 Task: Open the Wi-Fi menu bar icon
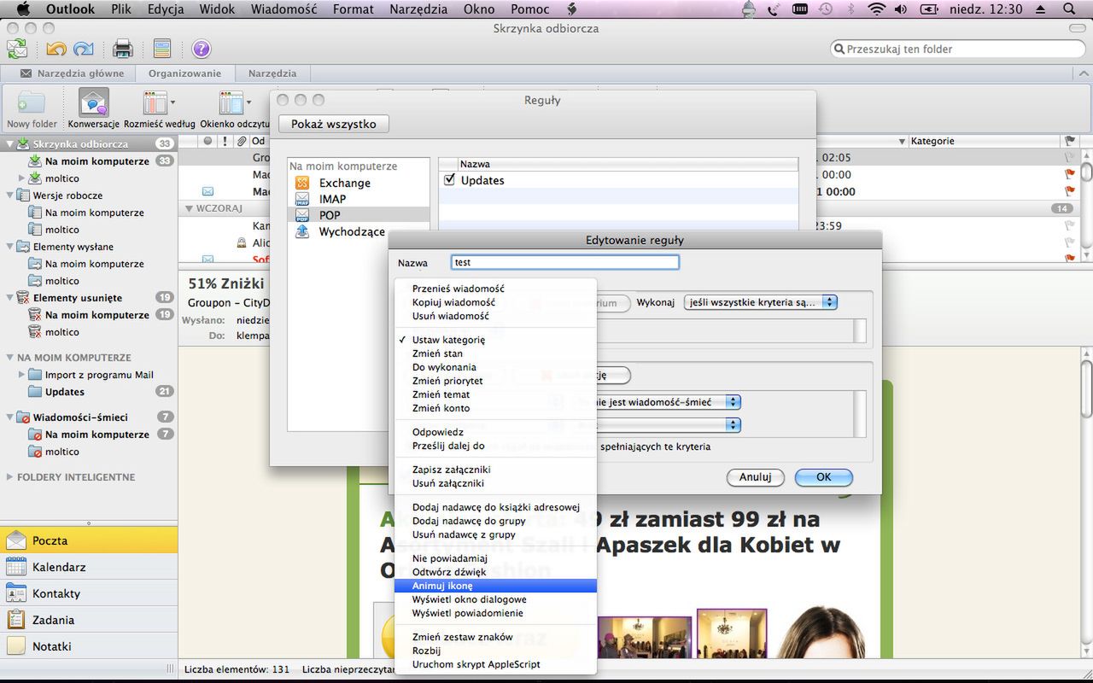[877, 9]
